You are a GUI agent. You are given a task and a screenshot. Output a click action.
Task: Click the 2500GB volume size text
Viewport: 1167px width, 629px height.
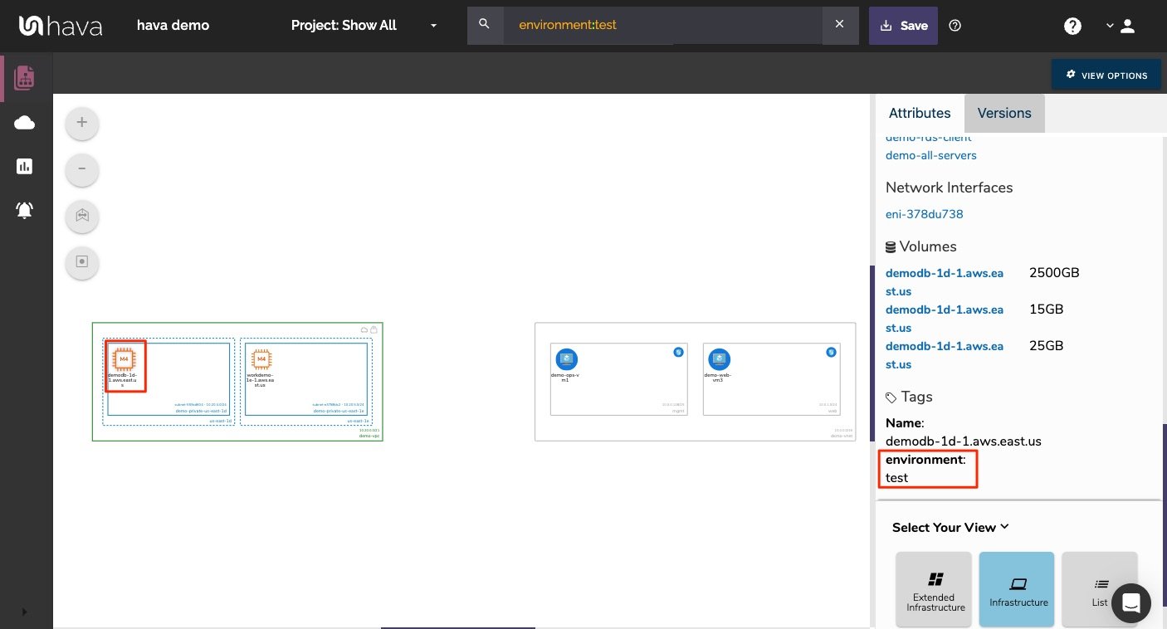1054,273
